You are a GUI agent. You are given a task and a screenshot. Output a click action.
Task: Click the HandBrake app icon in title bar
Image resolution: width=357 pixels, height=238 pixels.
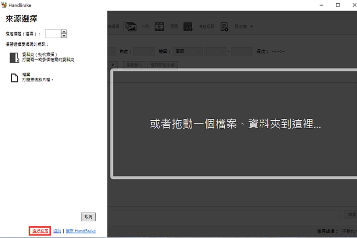tap(4, 5)
